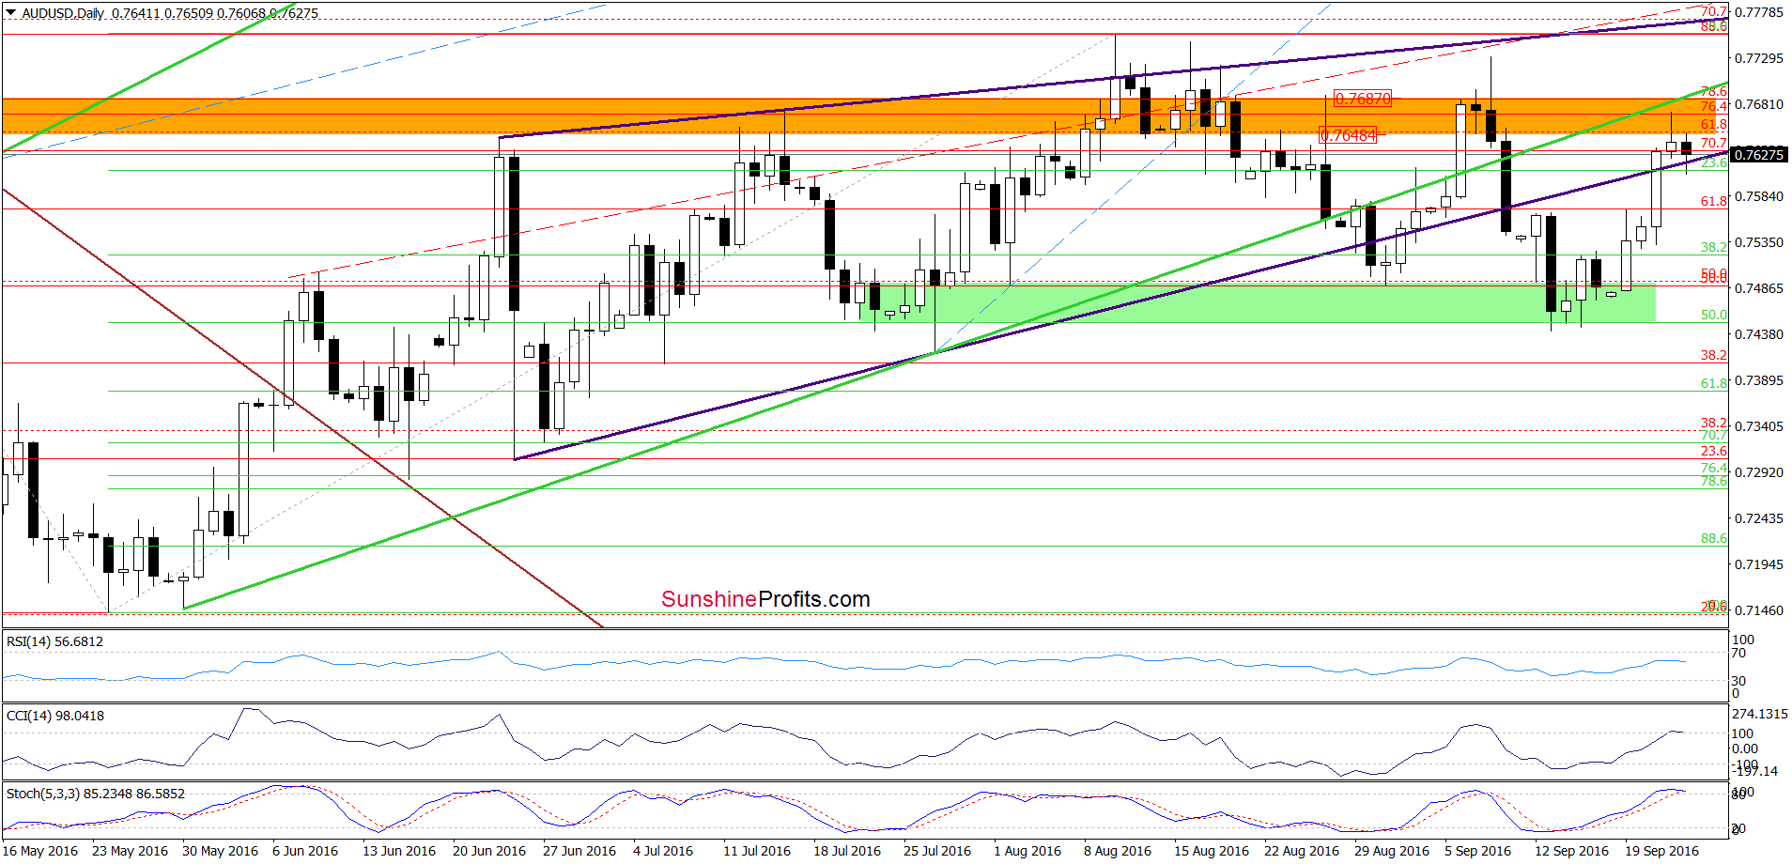Click the 20 Jun 2016 date label
The width and height of the screenshot is (1792, 864).
pos(489,851)
